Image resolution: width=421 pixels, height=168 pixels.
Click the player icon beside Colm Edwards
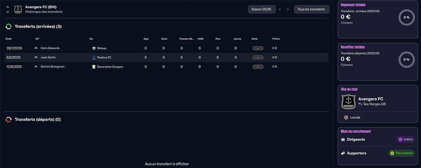[36, 49]
